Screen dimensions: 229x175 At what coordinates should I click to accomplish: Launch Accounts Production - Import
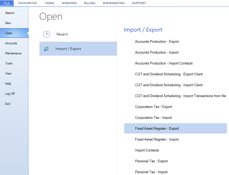click(x=175, y=52)
